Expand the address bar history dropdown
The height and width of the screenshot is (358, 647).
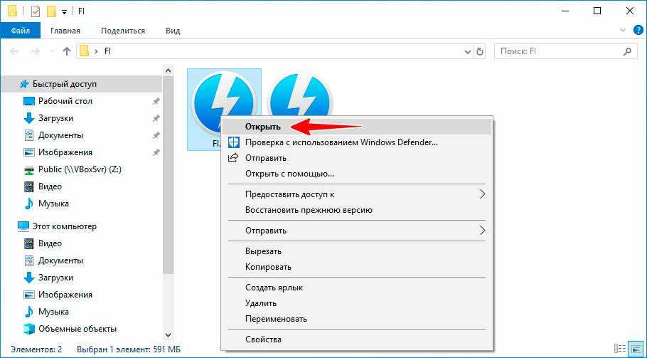(x=466, y=51)
